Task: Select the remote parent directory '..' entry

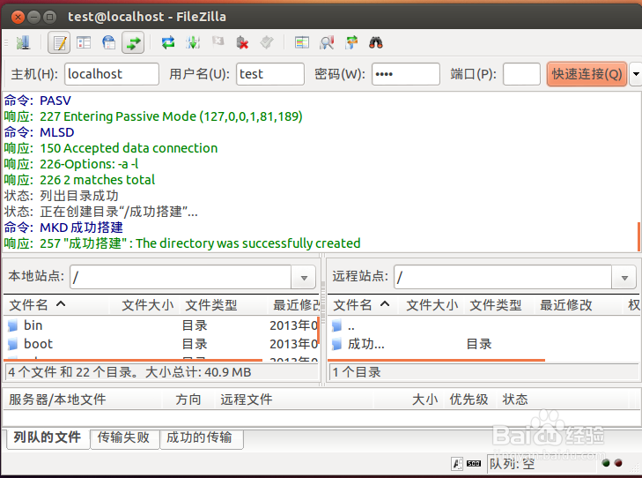Action: tap(483, 326)
